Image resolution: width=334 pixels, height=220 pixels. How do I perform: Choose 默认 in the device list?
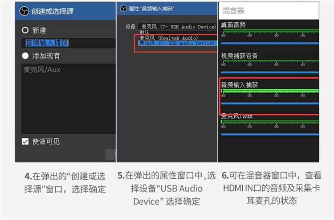(x=144, y=32)
